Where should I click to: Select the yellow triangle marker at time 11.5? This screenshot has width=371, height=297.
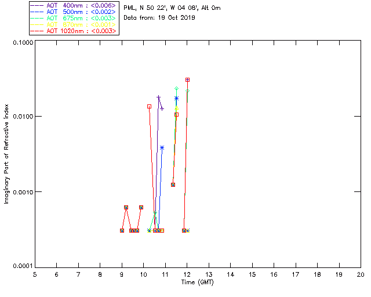coord(176,108)
